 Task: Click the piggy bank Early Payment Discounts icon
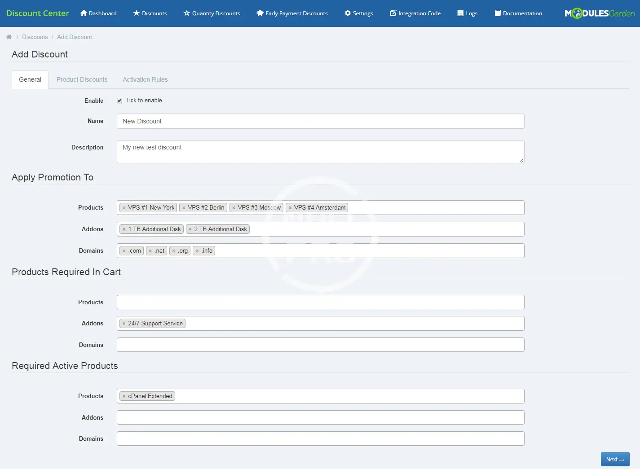click(260, 13)
